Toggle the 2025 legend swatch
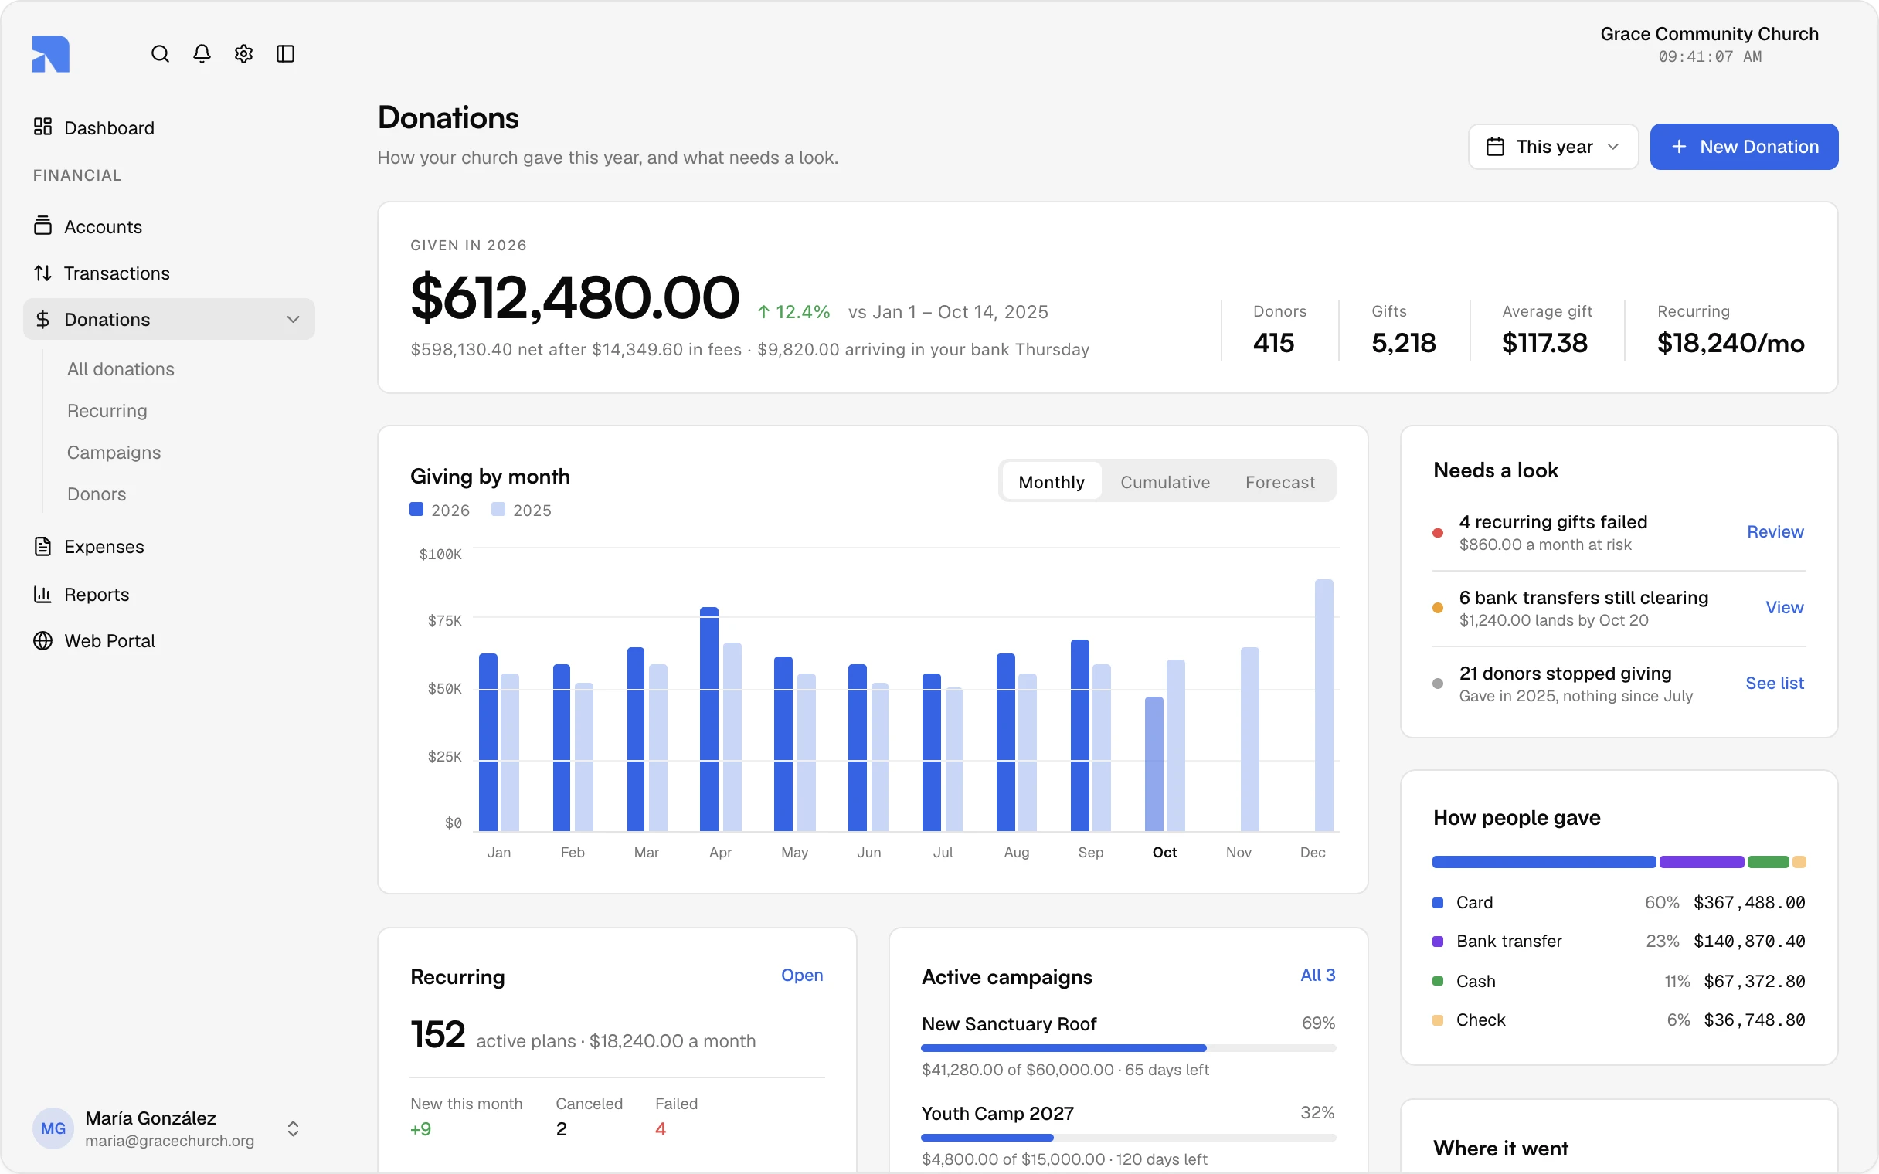1879x1174 pixels. 498,509
